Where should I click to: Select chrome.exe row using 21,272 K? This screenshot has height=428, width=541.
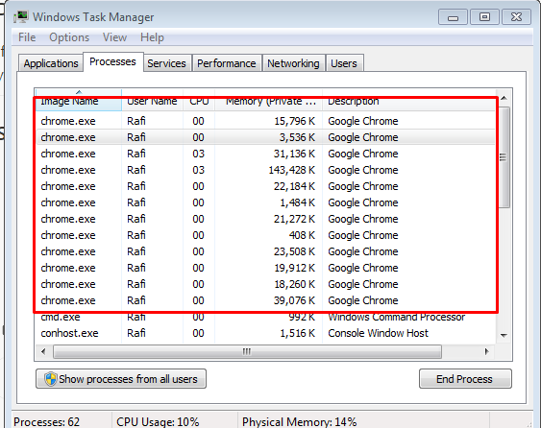click(x=265, y=219)
